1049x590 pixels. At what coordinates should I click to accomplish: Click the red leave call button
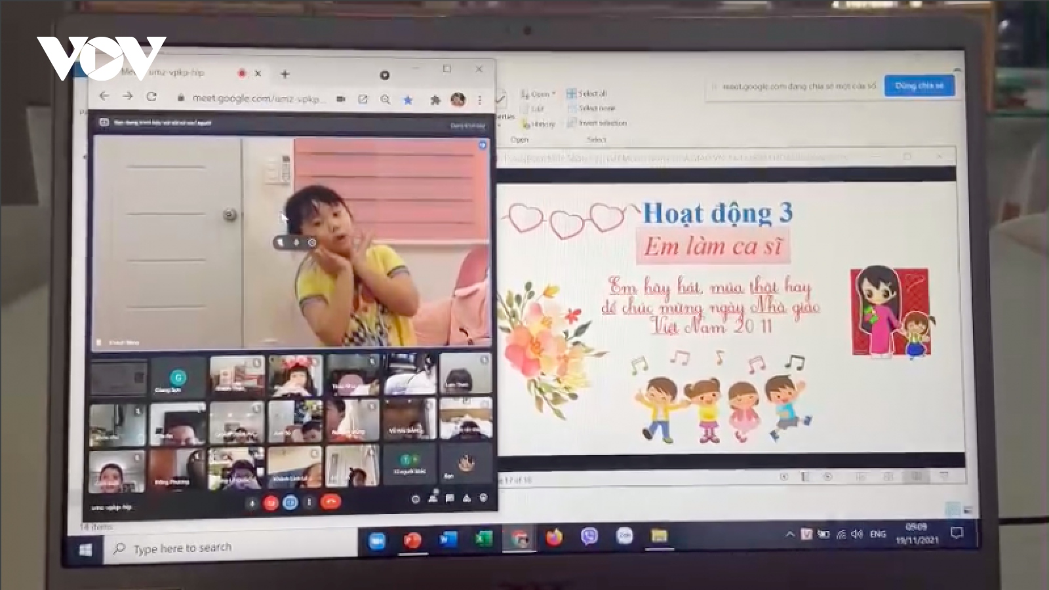[330, 502]
